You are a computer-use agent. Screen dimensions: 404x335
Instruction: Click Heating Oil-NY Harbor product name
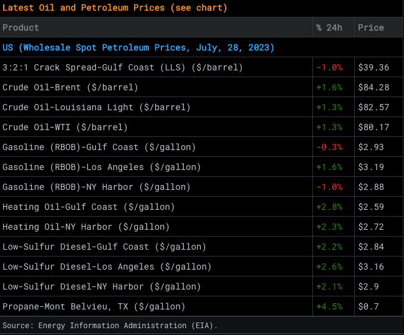(86, 227)
